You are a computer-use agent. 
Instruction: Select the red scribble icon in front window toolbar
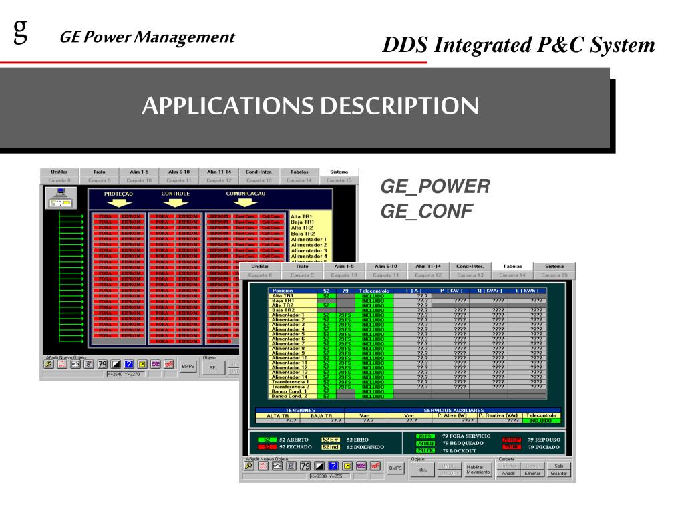(x=375, y=466)
